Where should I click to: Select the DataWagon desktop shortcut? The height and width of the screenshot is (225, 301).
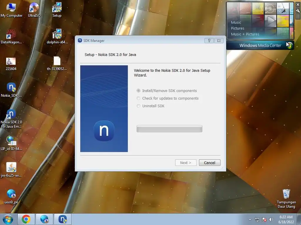(x=11, y=37)
